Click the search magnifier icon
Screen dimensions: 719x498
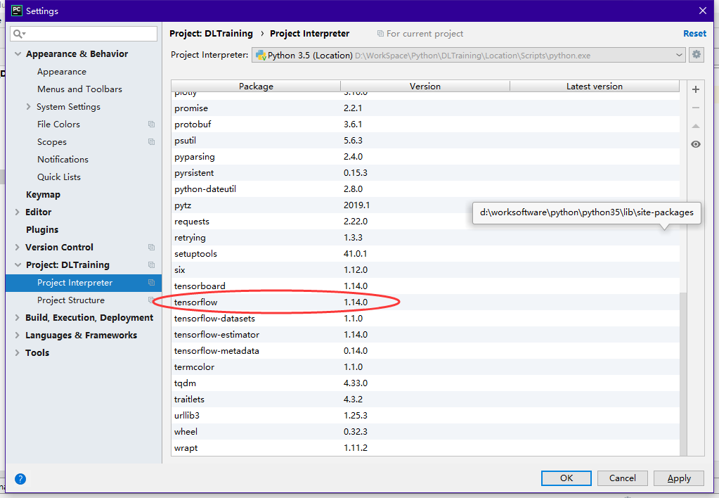(x=19, y=34)
